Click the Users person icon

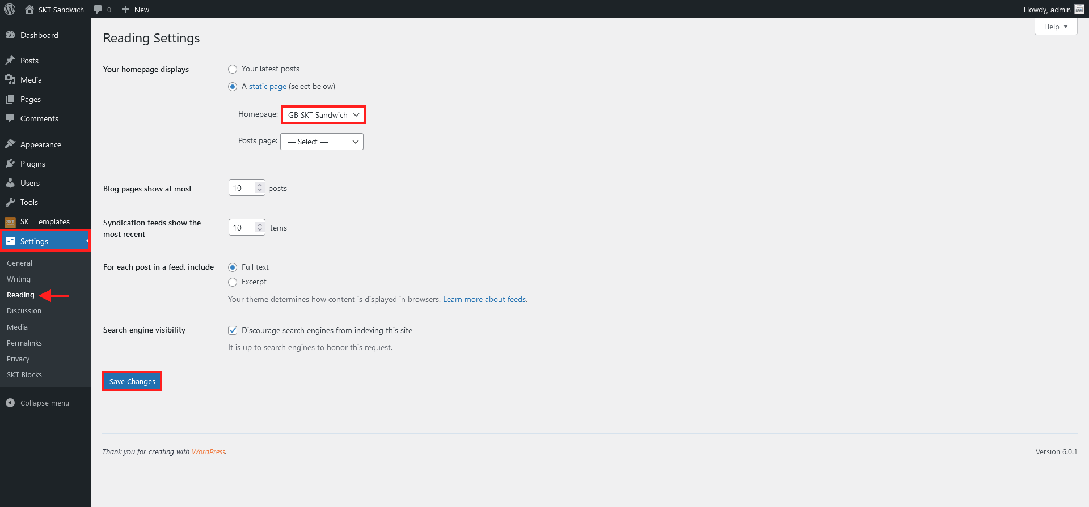point(10,182)
